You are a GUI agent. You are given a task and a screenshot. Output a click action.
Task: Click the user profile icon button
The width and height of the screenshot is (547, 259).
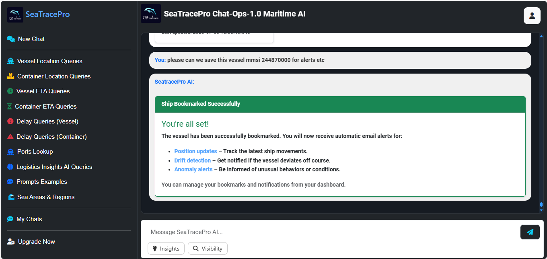[x=532, y=16]
